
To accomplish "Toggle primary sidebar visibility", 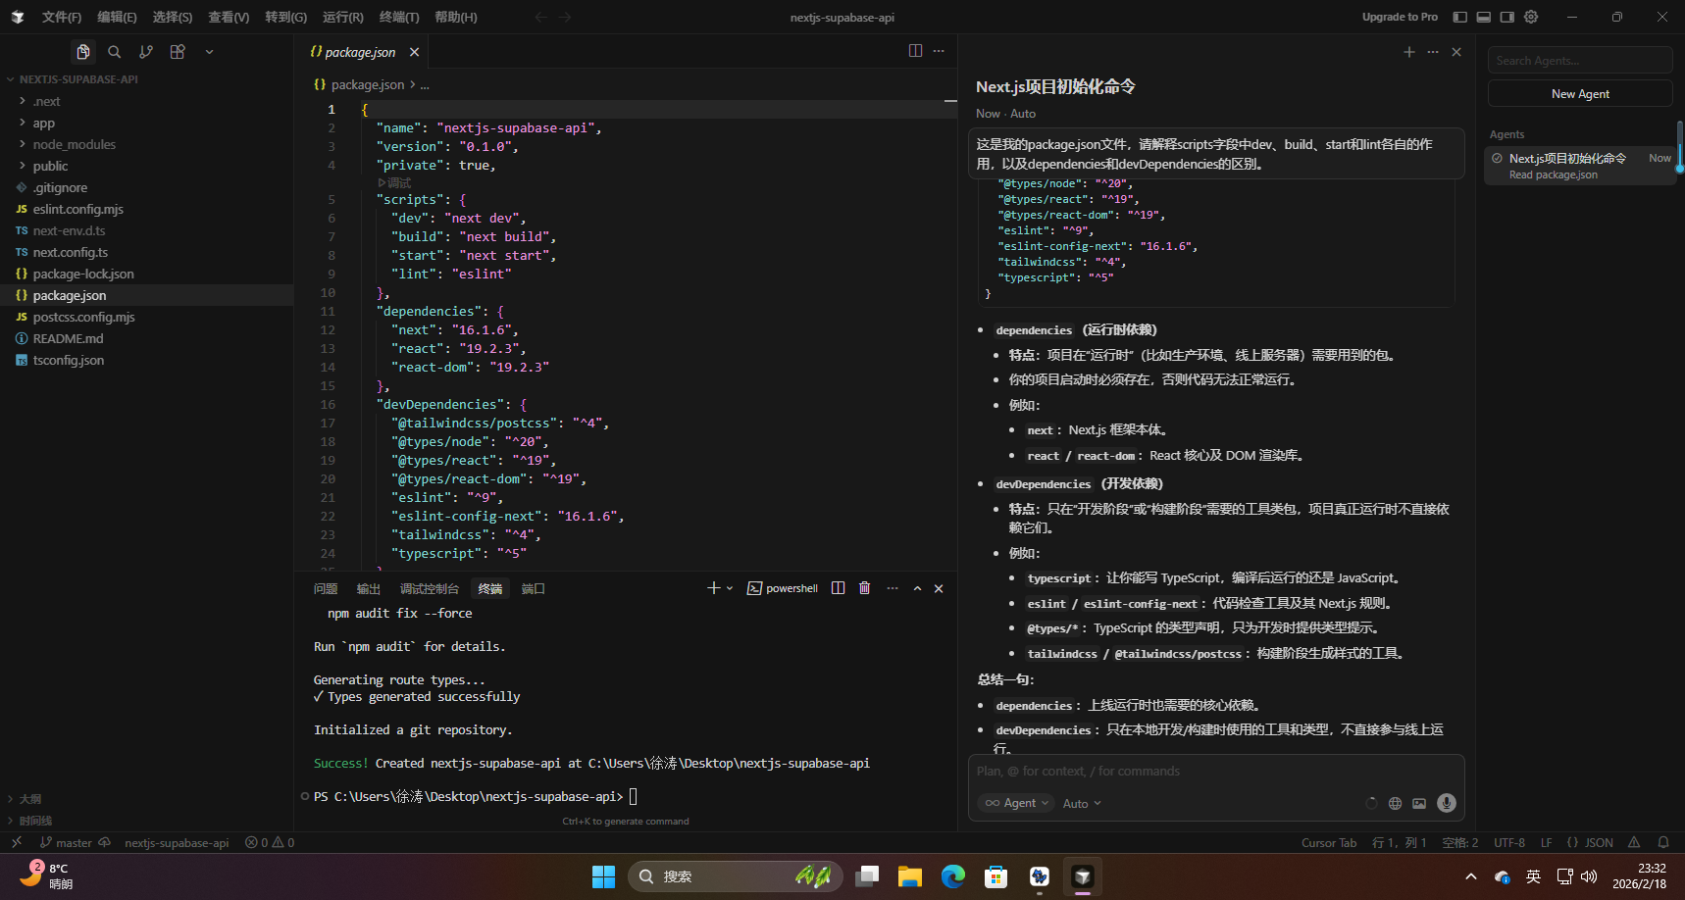I will 1459,17.
